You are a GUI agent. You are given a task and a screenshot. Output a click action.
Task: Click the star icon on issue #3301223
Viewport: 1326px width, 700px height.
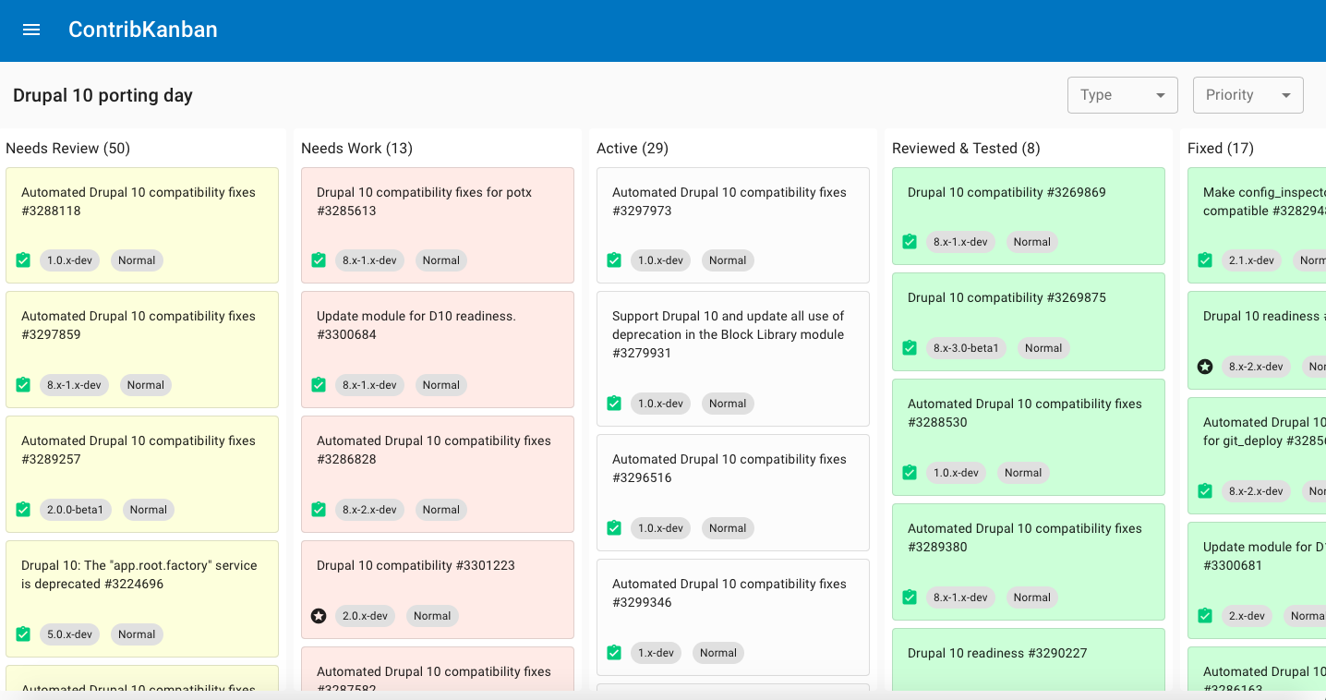click(319, 616)
